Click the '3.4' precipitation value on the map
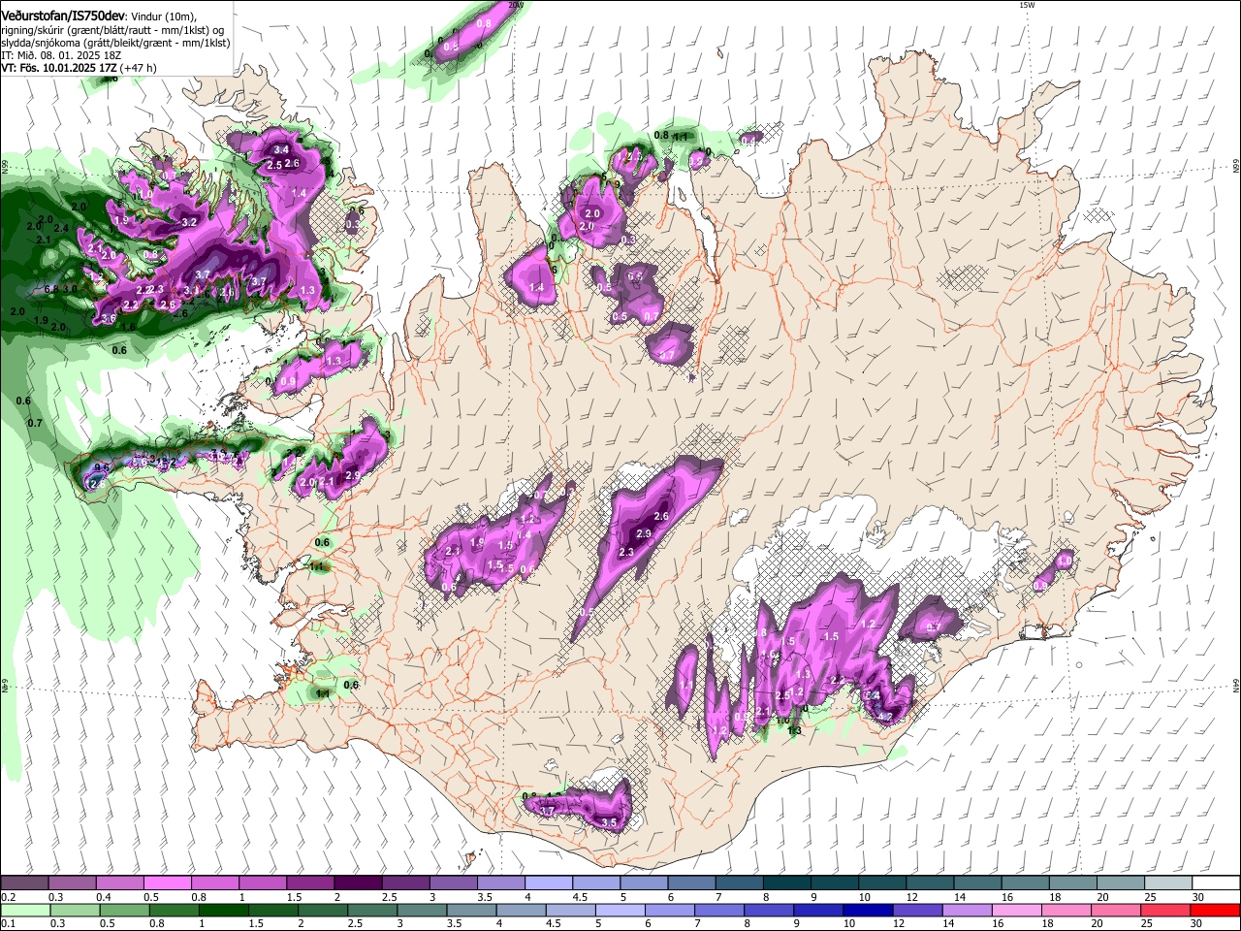 [x=282, y=149]
